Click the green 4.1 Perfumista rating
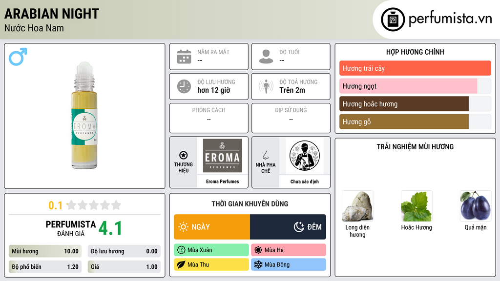Image resolution: width=500 pixels, height=281 pixels. pos(110,228)
